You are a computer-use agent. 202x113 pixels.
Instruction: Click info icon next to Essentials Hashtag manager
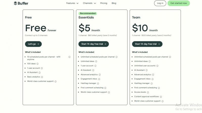[98, 83]
